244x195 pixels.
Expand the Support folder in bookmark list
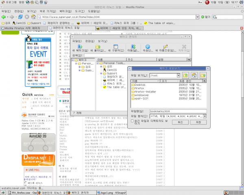(101, 73)
